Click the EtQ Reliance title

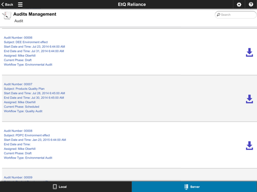[132, 5]
